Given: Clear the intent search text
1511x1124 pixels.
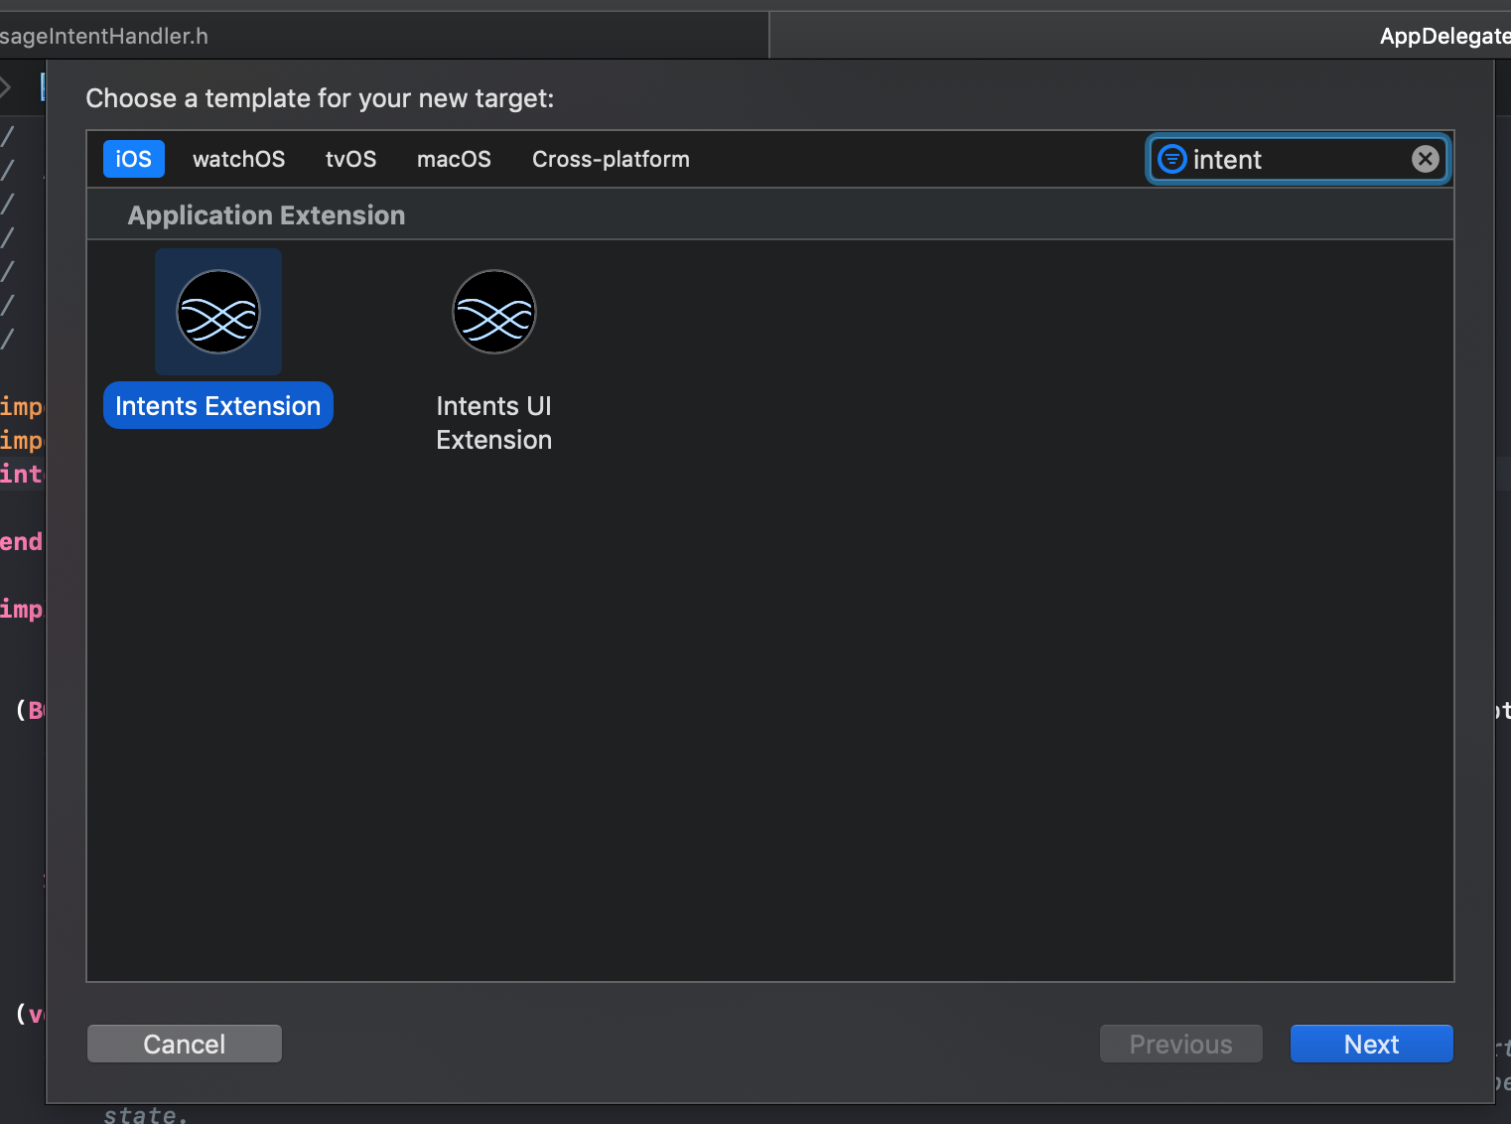Looking at the screenshot, I should 1426,159.
